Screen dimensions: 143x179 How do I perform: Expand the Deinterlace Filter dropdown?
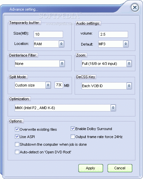point(40,64)
